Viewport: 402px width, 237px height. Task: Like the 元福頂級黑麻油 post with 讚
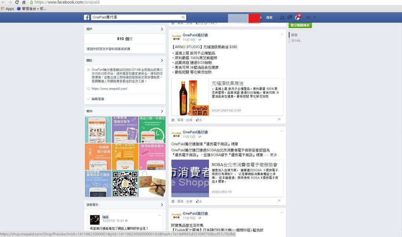point(173,120)
